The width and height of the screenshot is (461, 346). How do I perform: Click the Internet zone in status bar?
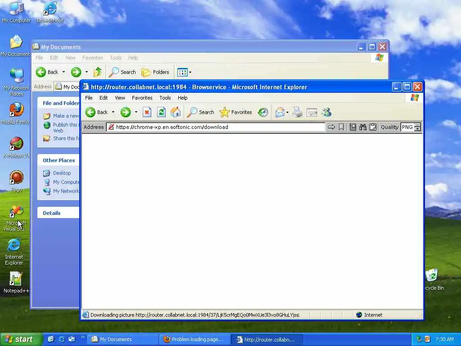[x=369, y=315]
